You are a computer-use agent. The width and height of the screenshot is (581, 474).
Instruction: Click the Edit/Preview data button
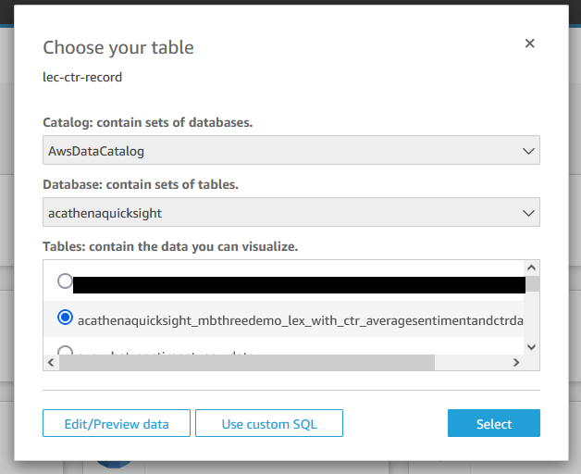pos(117,424)
